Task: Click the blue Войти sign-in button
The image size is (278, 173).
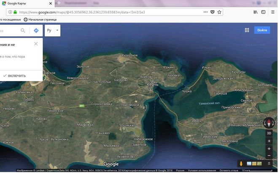Action: coord(262,30)
